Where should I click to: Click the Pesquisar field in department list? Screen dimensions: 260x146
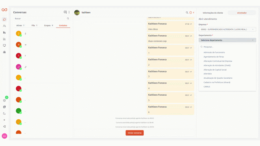227,47
